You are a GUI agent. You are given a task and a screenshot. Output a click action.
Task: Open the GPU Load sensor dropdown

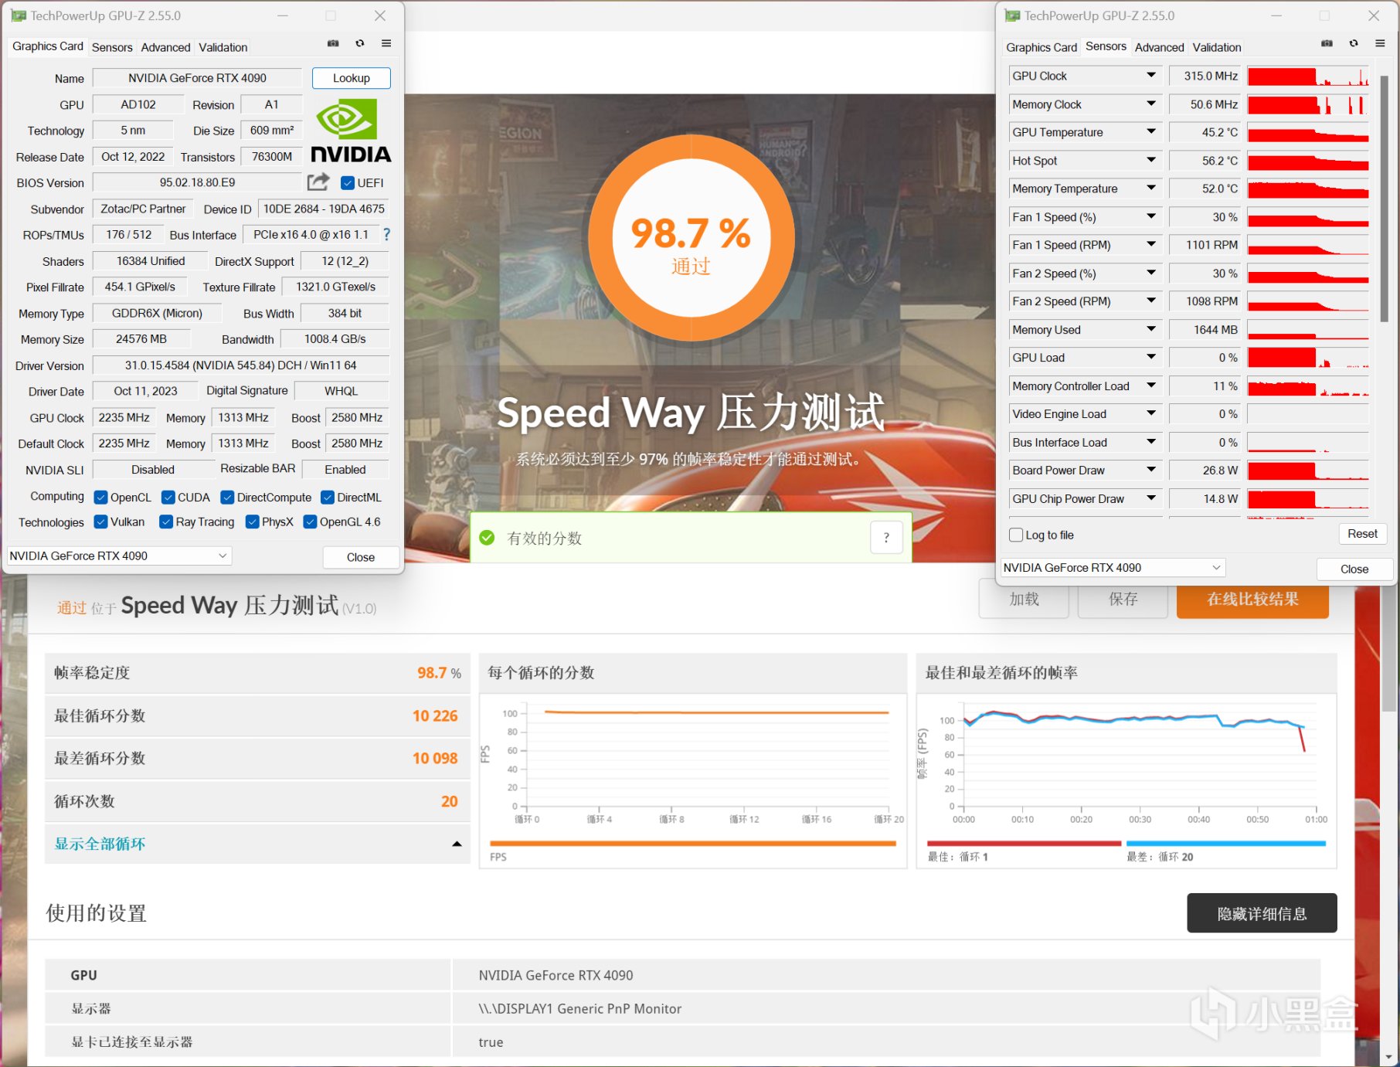tap(1151, 358)
